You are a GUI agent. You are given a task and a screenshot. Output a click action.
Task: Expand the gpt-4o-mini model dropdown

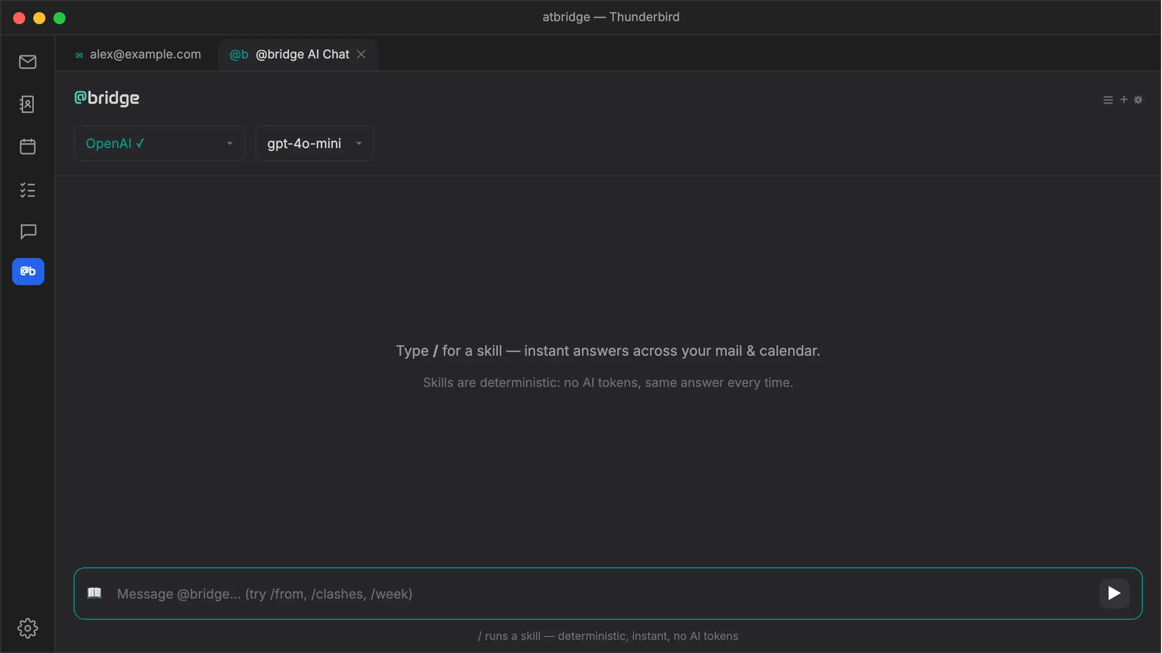tap(315, 144)
